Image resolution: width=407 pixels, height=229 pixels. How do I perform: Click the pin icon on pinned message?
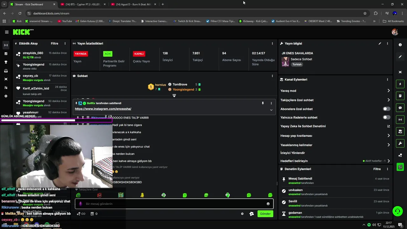point(263,103)
